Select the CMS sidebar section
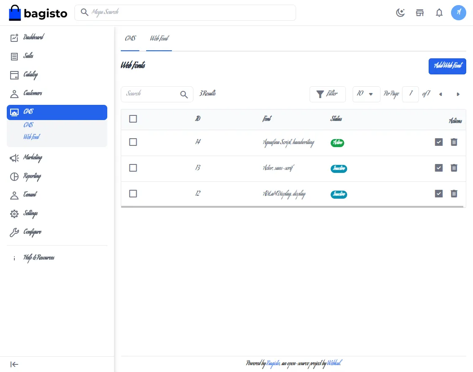The image size is (473, 372). click(x=57, y=112)
